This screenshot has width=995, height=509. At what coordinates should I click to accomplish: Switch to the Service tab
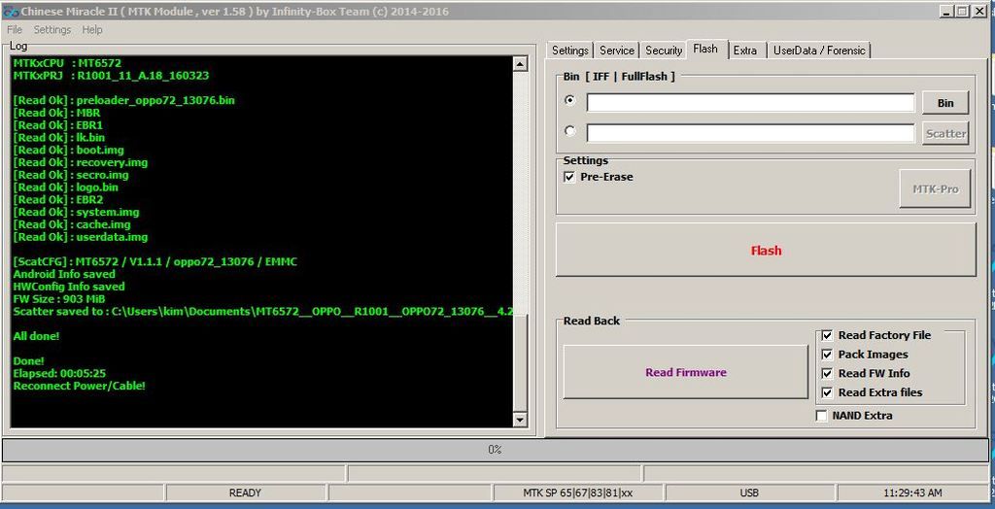(616, 51)
